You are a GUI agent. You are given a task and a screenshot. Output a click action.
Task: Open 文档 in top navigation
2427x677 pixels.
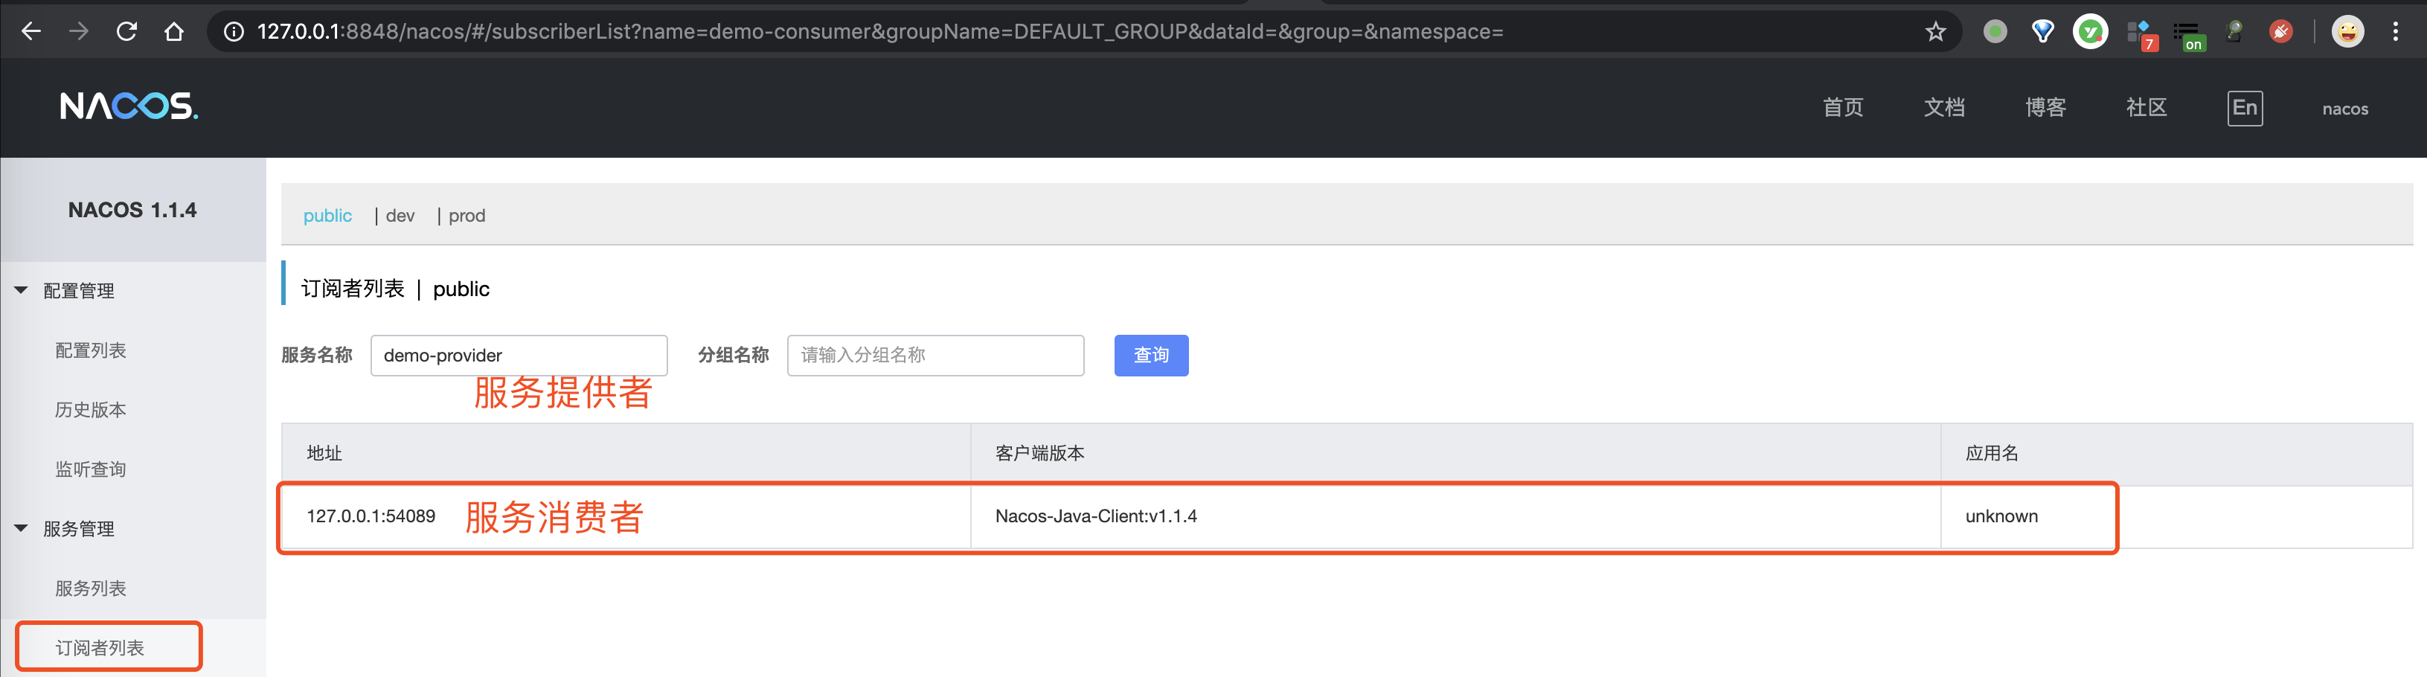click(1943, 107)
